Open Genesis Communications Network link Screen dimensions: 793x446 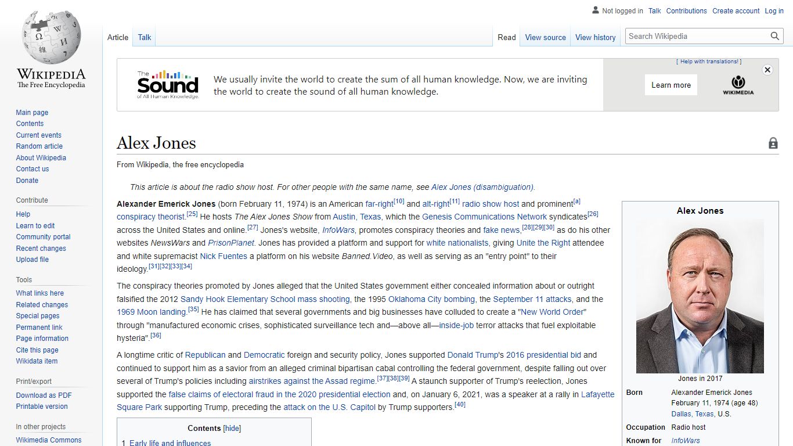click(484, 217)
